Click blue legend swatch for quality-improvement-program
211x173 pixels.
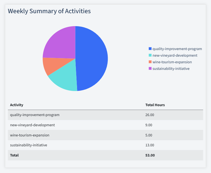click(x=150, y=49)
